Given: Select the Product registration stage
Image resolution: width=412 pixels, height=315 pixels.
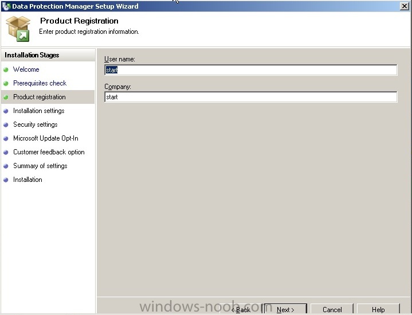Looking at the screenshot, I should coord(40,97).
